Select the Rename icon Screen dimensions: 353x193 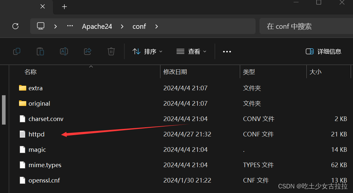tap(64, 51)
